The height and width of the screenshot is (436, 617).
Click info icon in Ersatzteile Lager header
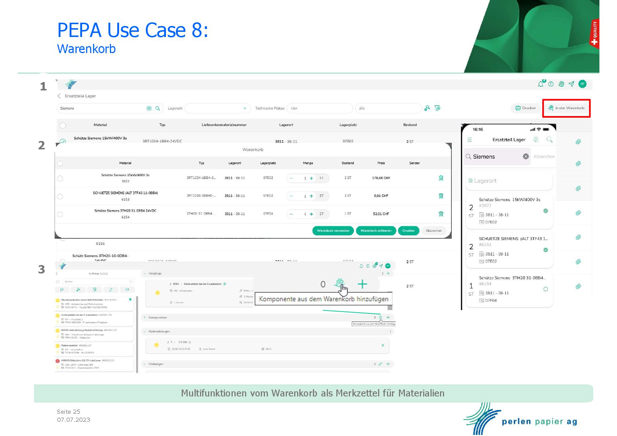[551, 84]
